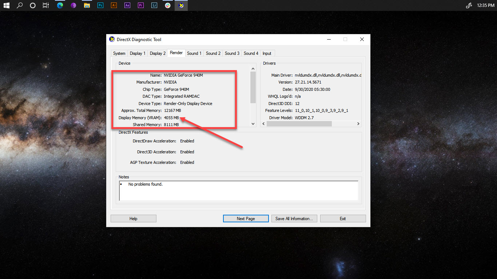Click the Help button
Image resolution: width=497 pixels, height=279 pixels.
pos(133,218)
